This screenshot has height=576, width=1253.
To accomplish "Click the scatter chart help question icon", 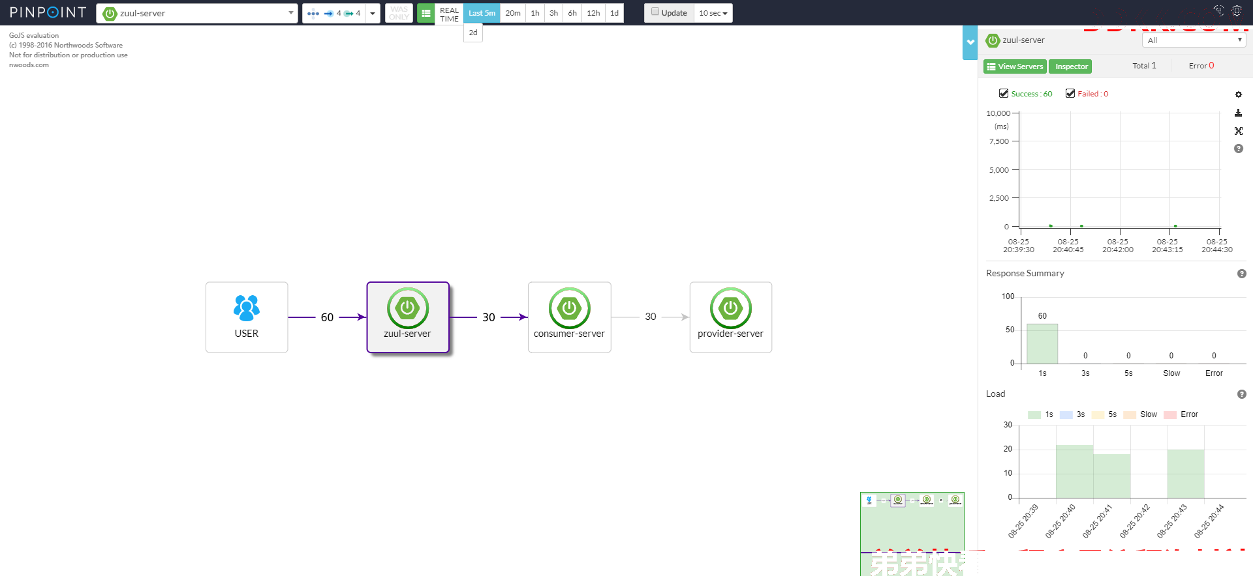I will [1238, 149].
